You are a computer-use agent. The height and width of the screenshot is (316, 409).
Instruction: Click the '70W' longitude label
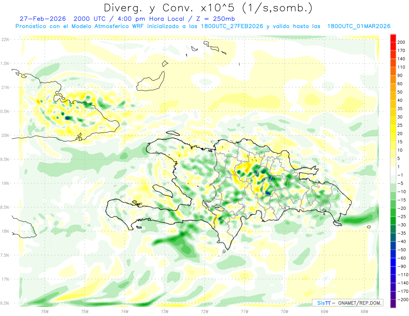pyautogui.click(x=284, y=311)
